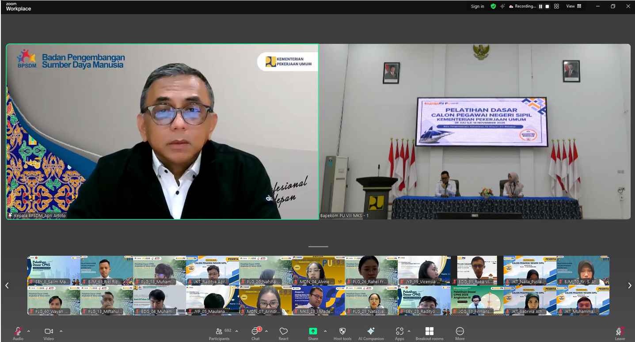
Task: Open the View layout menu
Action: click(x=574, y=6)
